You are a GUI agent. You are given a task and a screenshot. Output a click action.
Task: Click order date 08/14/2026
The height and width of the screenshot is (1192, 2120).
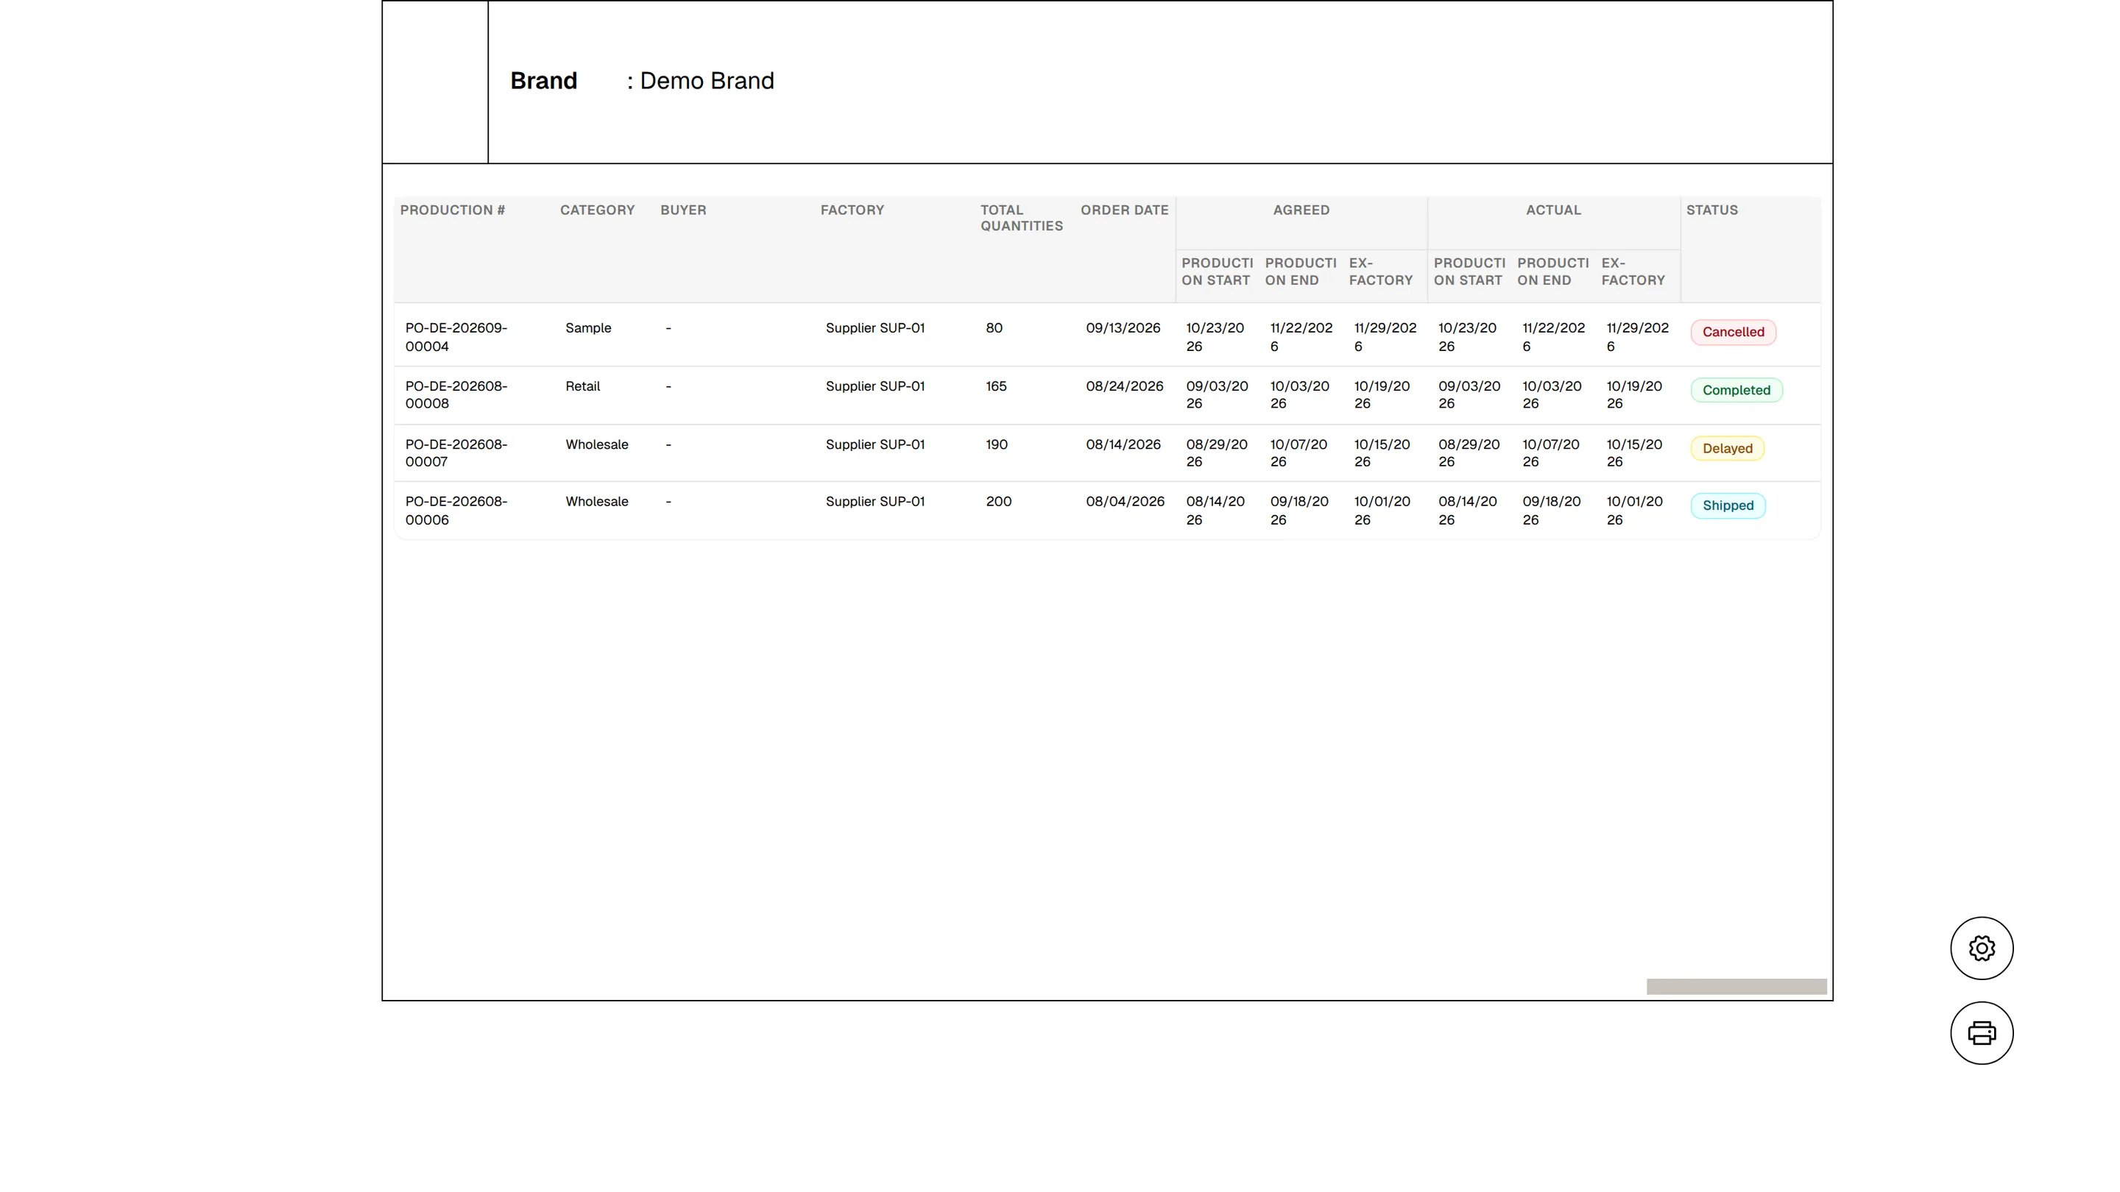pos(1123,445)
